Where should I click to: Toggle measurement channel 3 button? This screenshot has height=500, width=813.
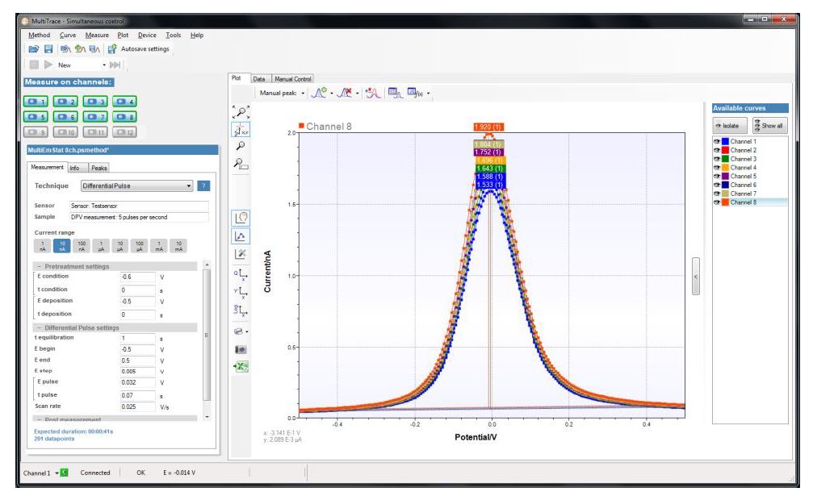pos(95,102)
